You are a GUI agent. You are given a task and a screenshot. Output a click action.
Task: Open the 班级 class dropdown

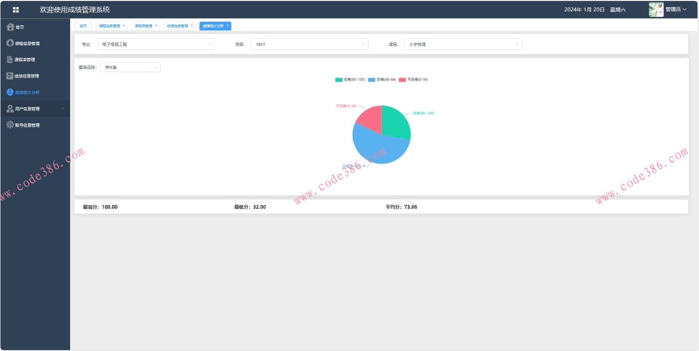(309, 44)
